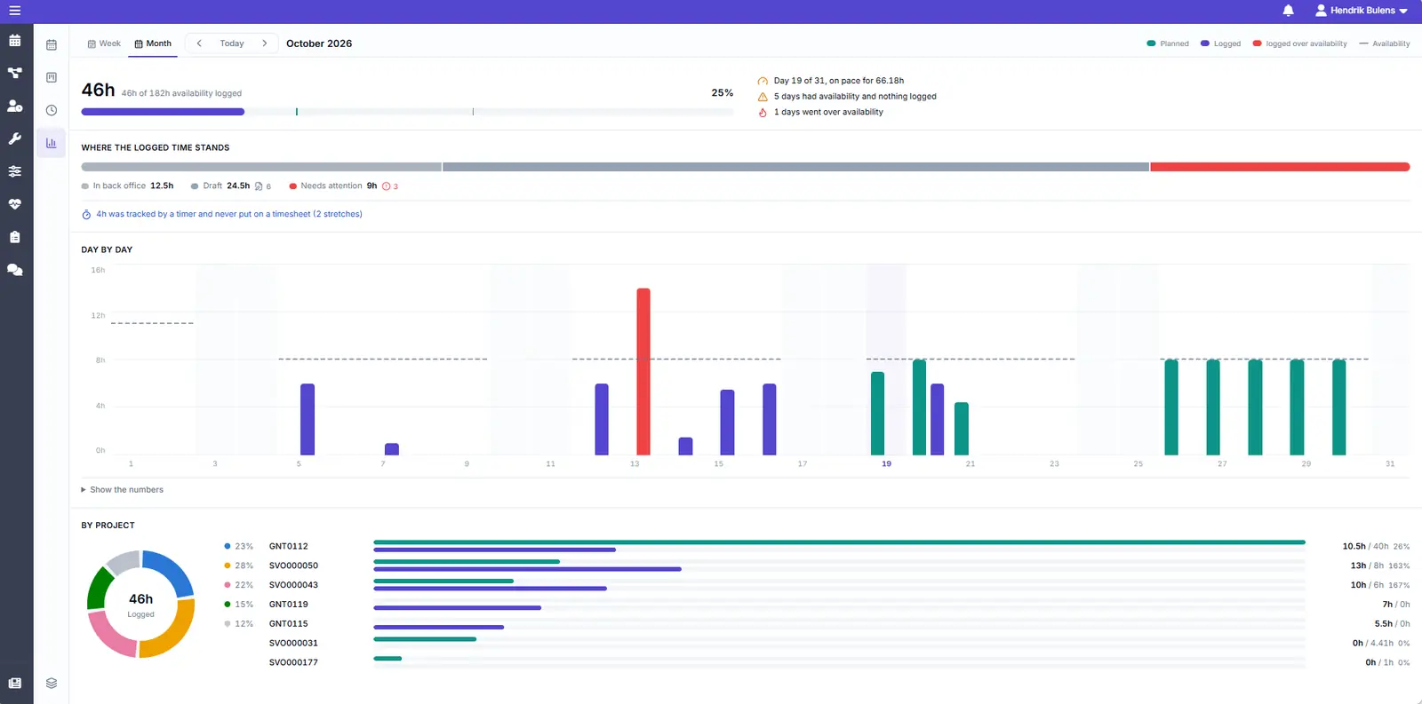Go to the next month with the right chevron
This screenshot has height=704, width=1422.
click(x=264, y=44)
